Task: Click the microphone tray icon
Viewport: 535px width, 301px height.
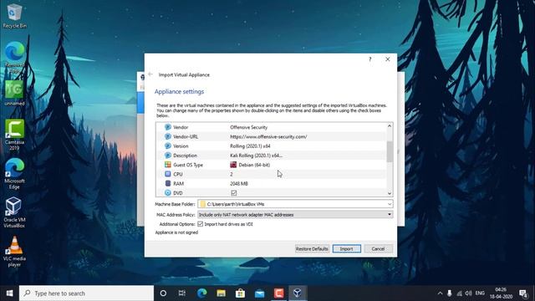Action: click(x=450, y=293)
